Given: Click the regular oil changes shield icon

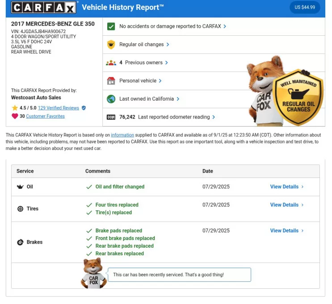Looking at the screenshot, I should [111, 45].
